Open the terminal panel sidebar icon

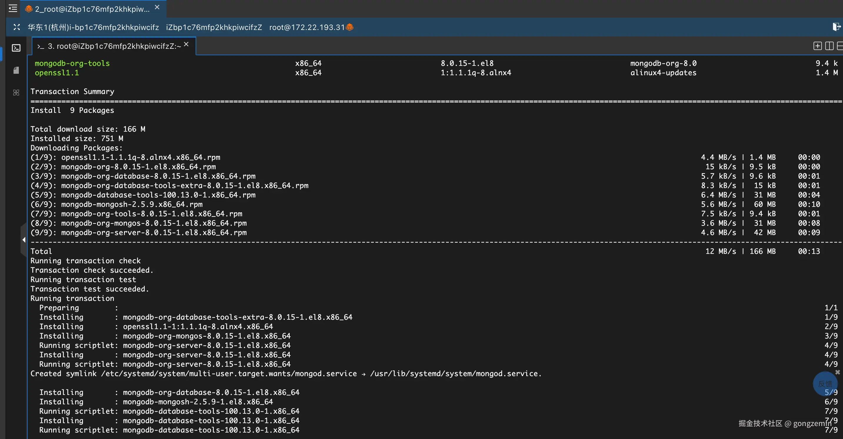tap(16, 48)
